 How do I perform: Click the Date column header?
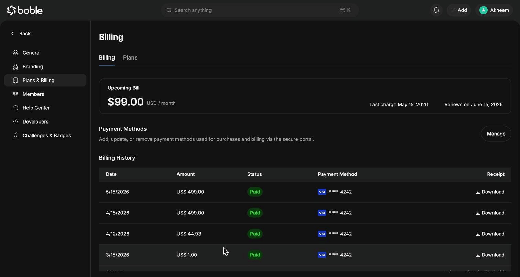click(x=111, y=174)
